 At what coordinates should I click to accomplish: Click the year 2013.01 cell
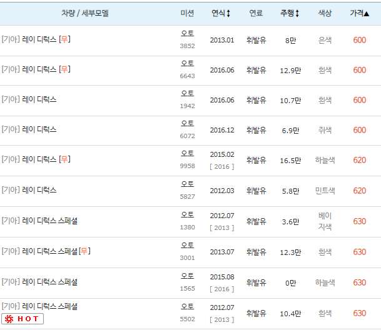222,40
